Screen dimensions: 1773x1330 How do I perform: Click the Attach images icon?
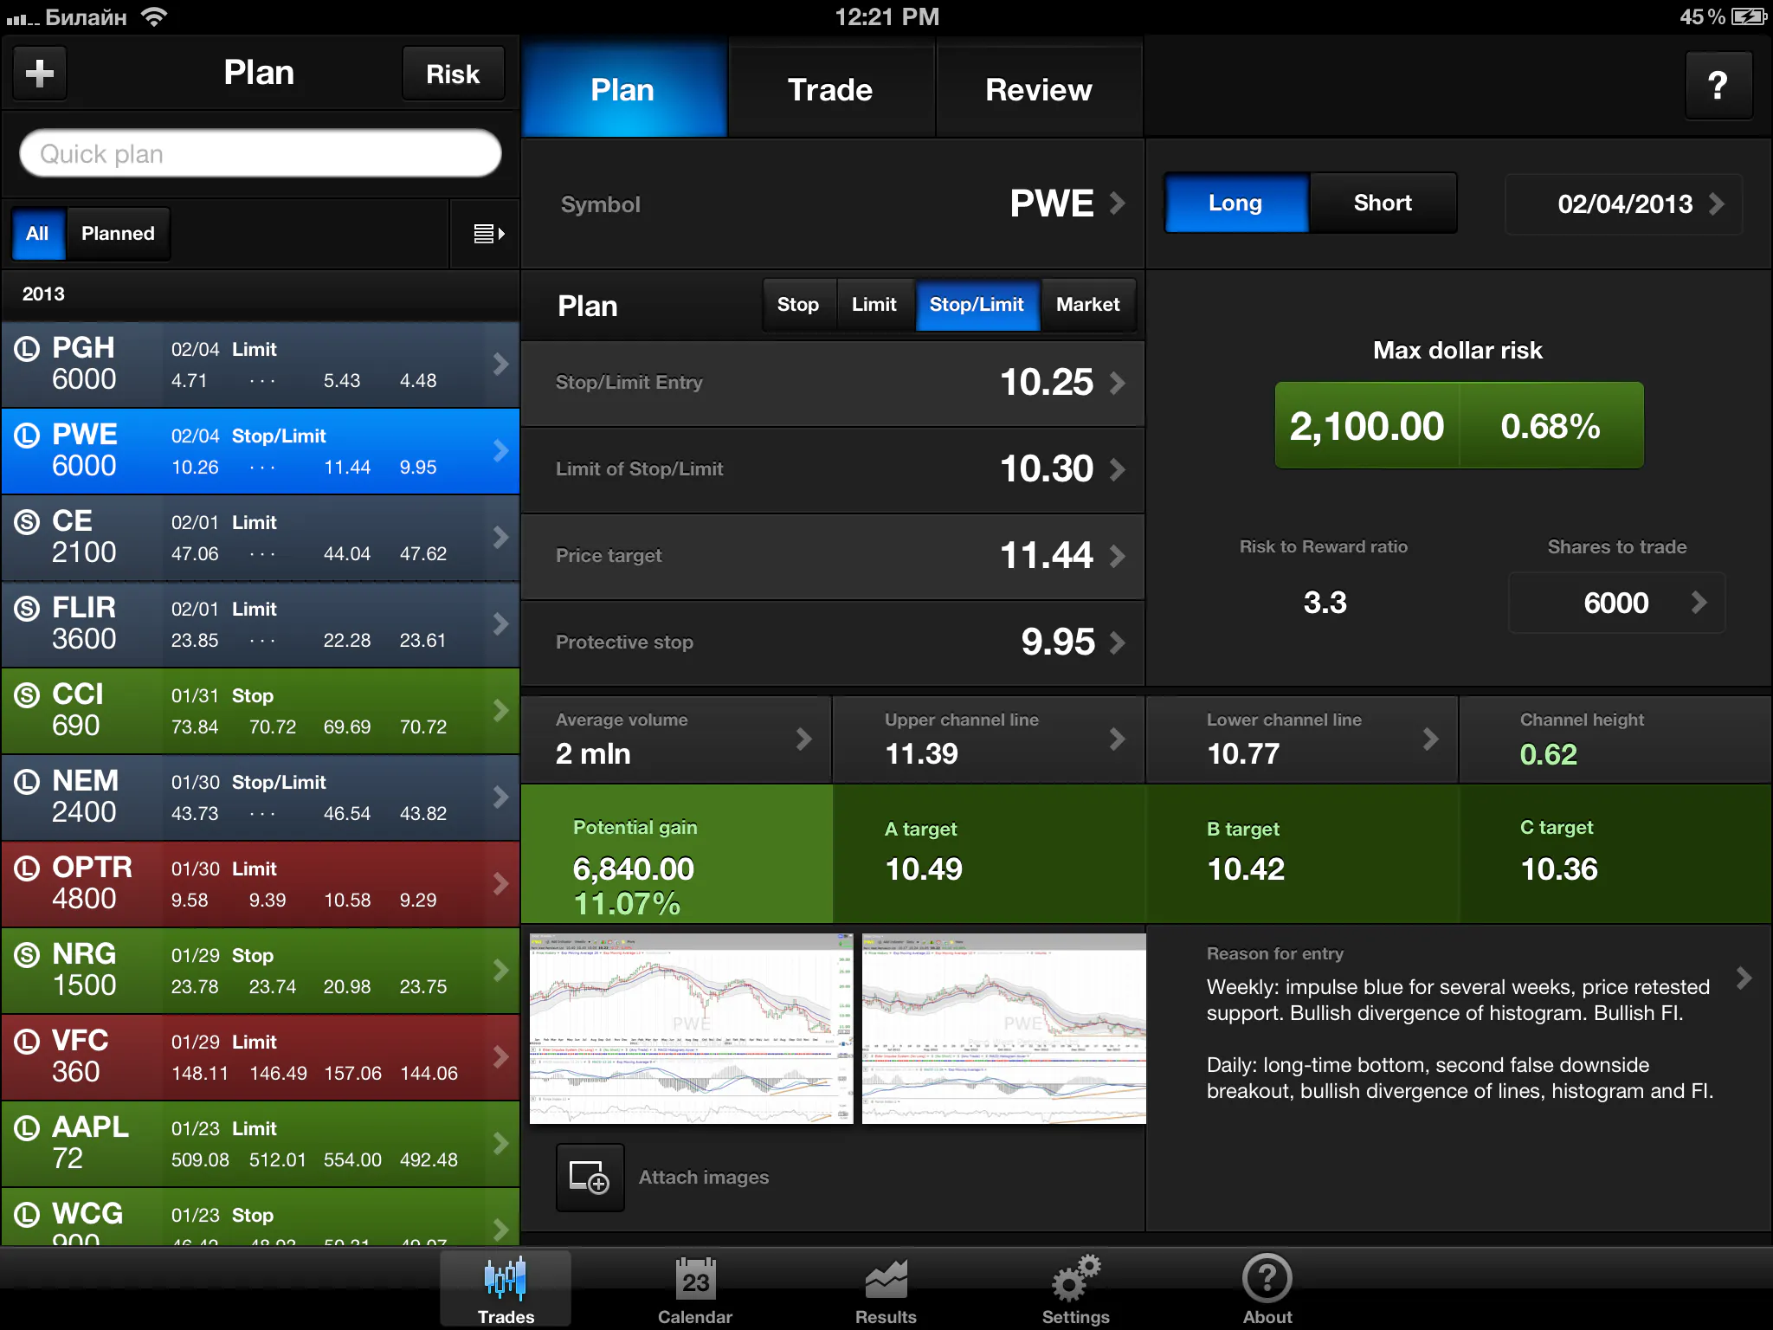[x=590, y=1178]
